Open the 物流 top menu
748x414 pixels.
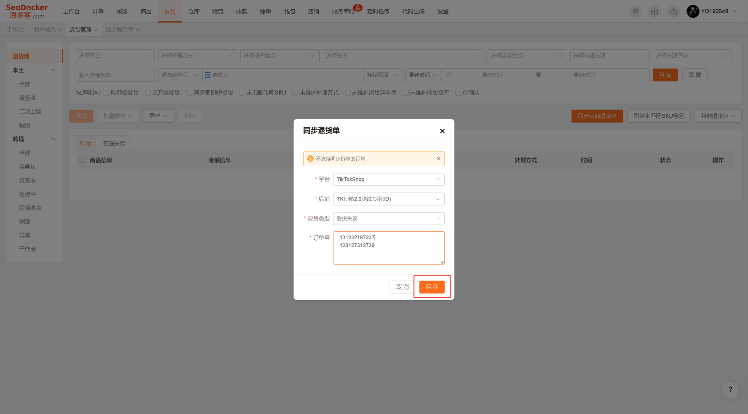tap(218, 12)
